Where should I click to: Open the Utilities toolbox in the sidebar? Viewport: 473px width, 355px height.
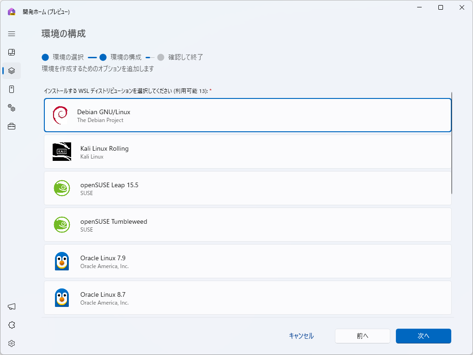[11, 126]
